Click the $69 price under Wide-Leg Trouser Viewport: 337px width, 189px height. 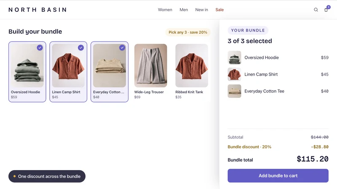(x=137, y=97)
